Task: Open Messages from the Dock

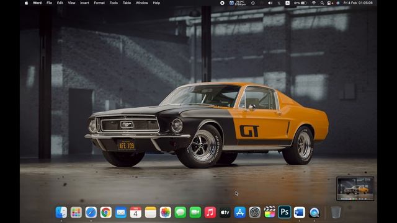Action: click(x=181, y=212)
